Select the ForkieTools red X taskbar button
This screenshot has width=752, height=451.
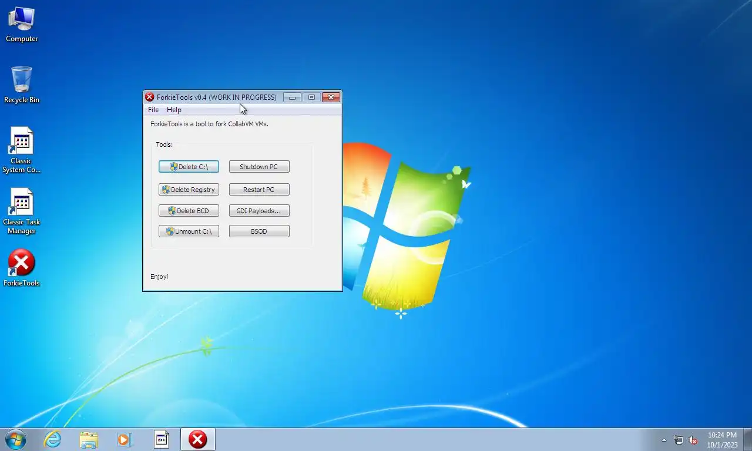pyautogui.click(x=198, y=439)
